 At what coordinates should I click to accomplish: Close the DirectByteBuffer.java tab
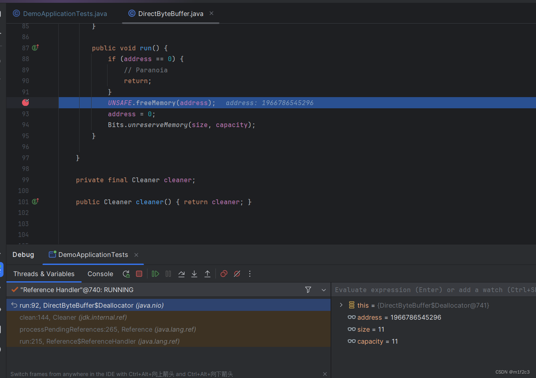211,13
